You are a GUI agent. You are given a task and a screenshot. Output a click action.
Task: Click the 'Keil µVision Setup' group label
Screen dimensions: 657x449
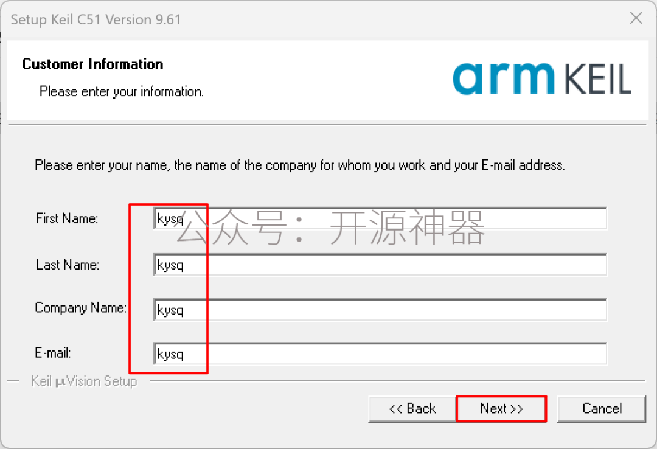click(x=84, y=381)
